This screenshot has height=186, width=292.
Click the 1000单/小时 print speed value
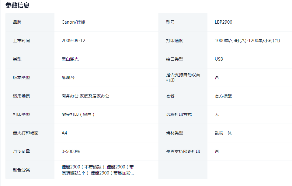point(247,41)
